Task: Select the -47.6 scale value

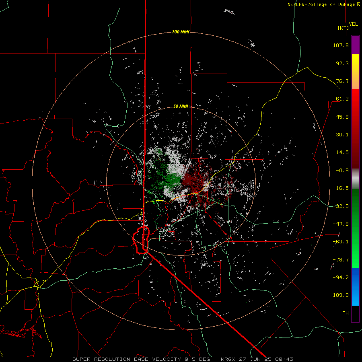Action: [x=341, y=224]
